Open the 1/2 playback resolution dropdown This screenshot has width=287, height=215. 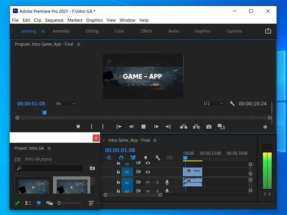tap(213, 104)
